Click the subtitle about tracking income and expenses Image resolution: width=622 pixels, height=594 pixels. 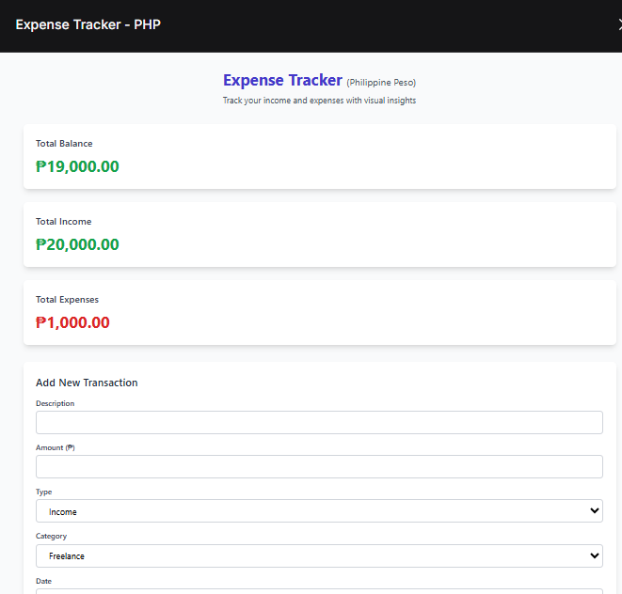click(x=319, y=101)
